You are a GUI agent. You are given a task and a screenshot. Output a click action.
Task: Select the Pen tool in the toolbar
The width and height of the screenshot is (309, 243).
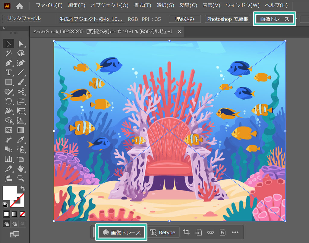[x=8, y=63]
